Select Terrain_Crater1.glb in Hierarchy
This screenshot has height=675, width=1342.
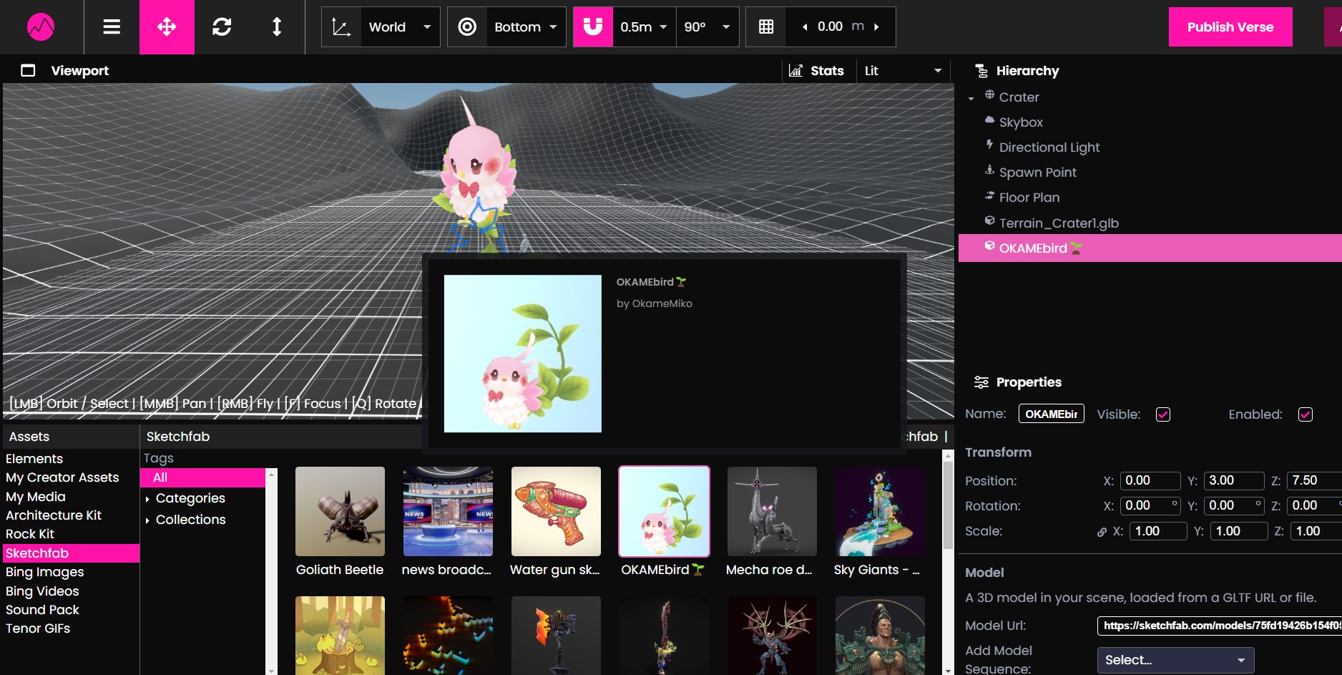click(1059, 223)
